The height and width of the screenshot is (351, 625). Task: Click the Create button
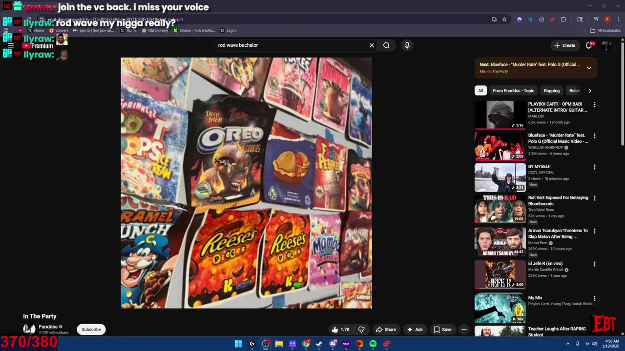564,45
